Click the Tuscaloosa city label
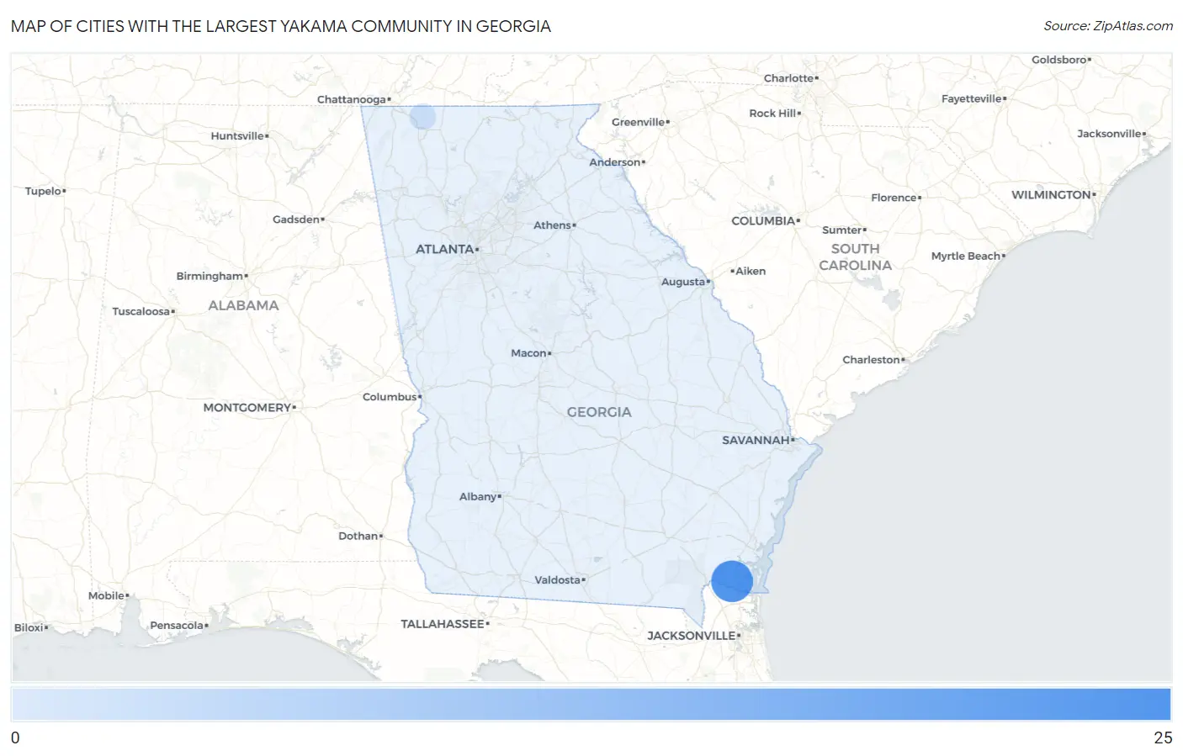Image resolution: width=1183 pixels, height=756 pixels. point(141,312)
